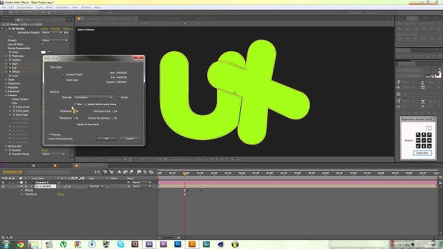Image resolution: width=443 pixels, height=249 pixels.
Task: Select the bottom-center anchor point icon
Action: tap(424, 146)
